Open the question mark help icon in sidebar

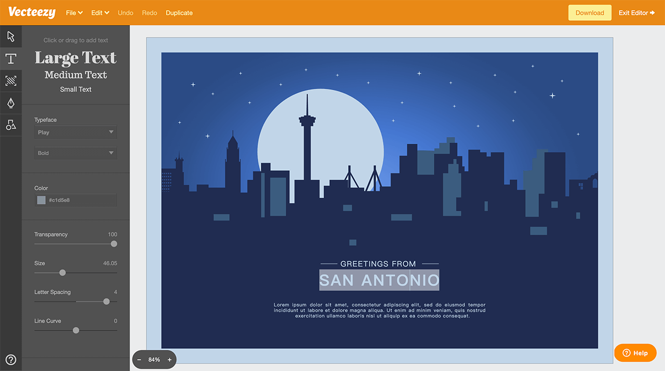(x=10, y=360)
